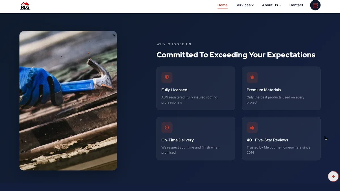Open the Contact page

(296, 5)
